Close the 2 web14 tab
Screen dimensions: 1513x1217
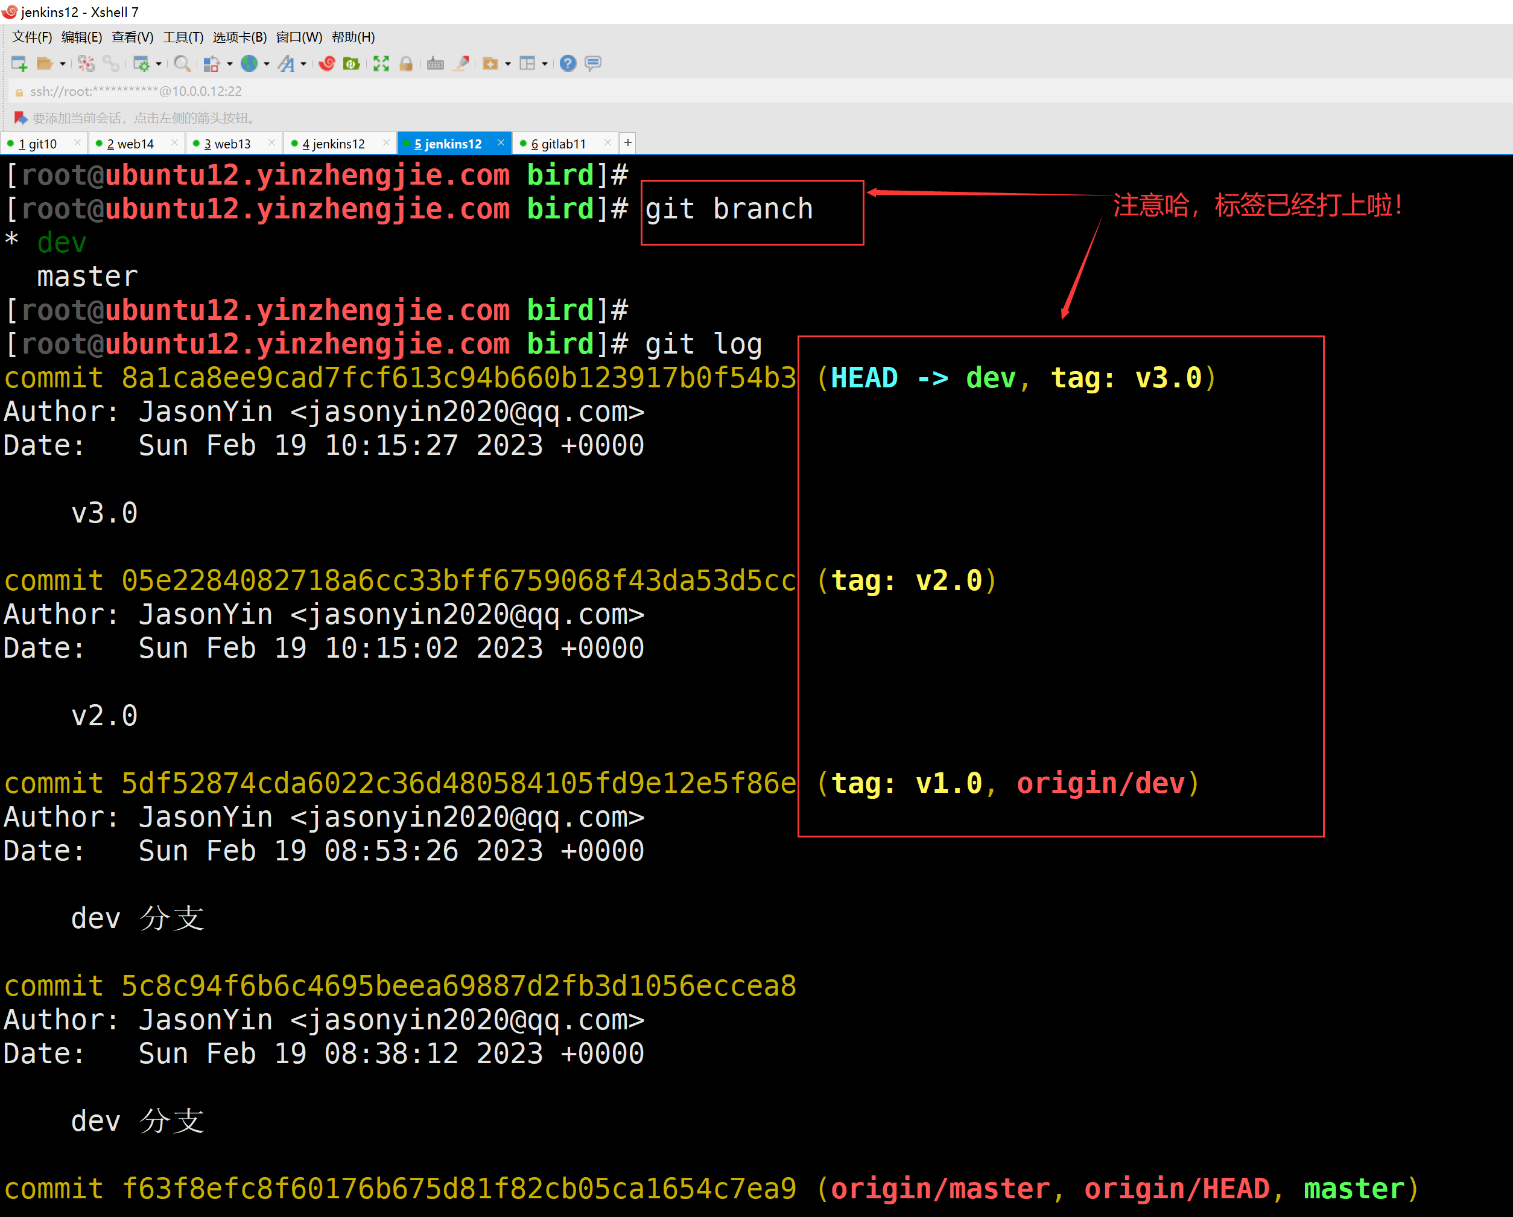tap(175, 143)
